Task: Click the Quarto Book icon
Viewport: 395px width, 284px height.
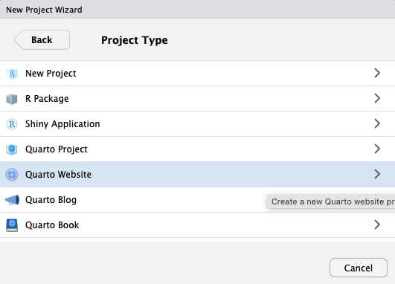Action: [12, 225]
